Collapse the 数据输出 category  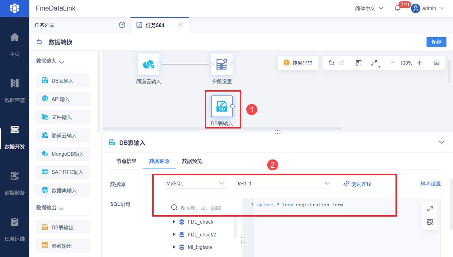(62, 209)
